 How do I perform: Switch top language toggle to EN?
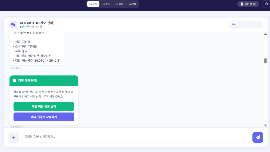point(106,4)
